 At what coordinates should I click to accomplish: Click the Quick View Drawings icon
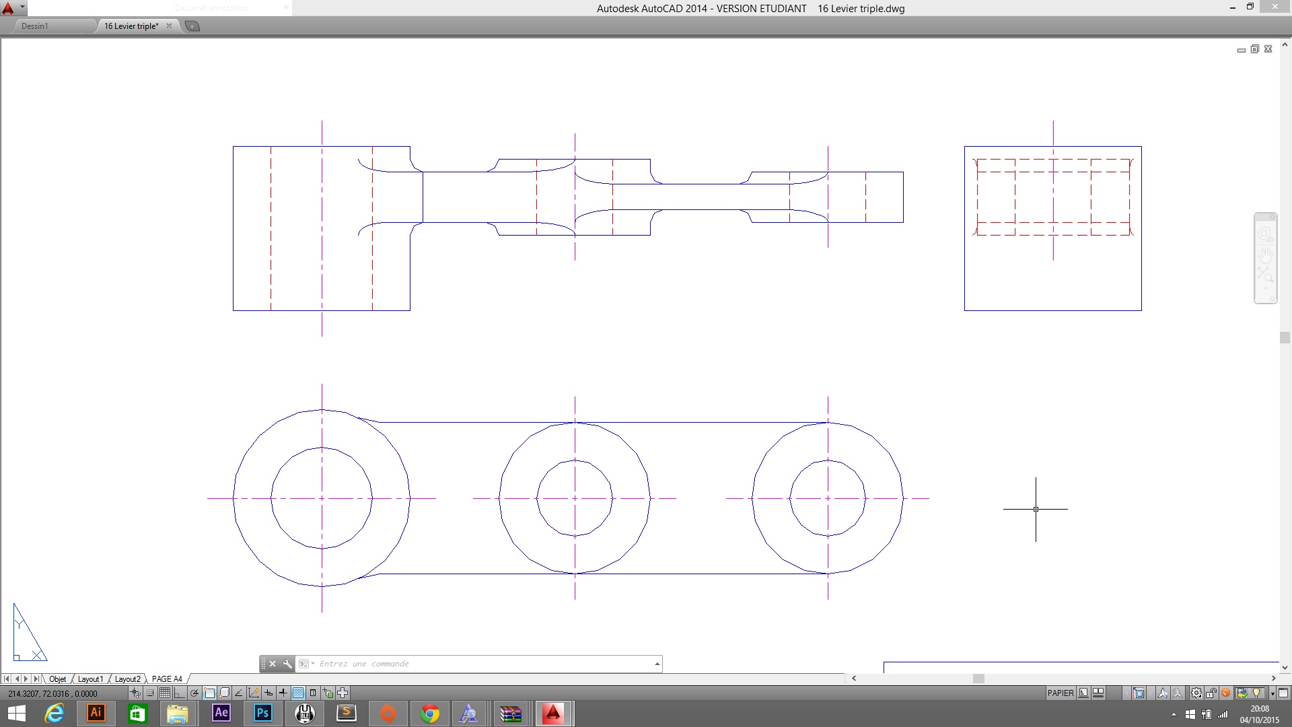click(x=1098, y=693)
